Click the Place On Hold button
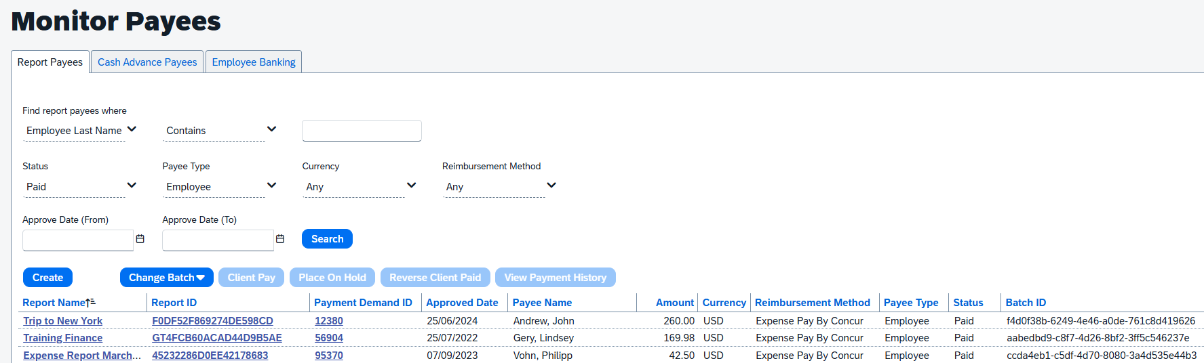Image resolution: width=1204 pixels, height=363 pixels. 332,278
